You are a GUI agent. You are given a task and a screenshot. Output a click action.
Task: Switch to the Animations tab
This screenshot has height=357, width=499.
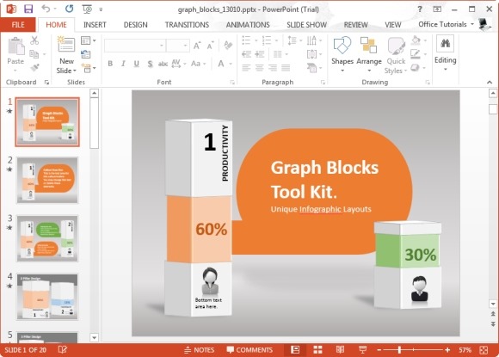(248, 25)
